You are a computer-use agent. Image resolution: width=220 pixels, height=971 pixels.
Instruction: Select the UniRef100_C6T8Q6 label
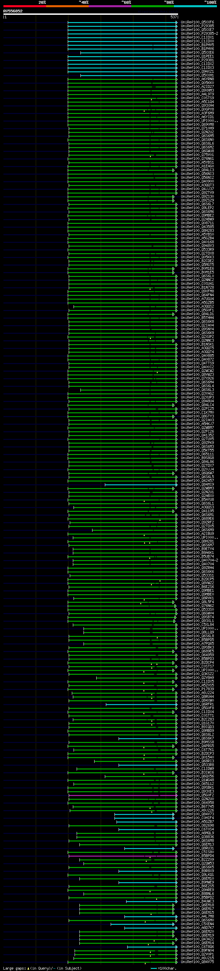coord(197,947)
